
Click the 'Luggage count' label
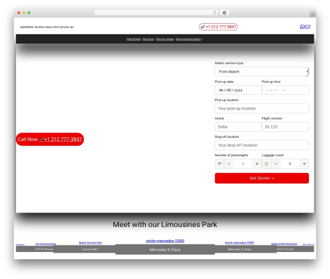[273, 155]
